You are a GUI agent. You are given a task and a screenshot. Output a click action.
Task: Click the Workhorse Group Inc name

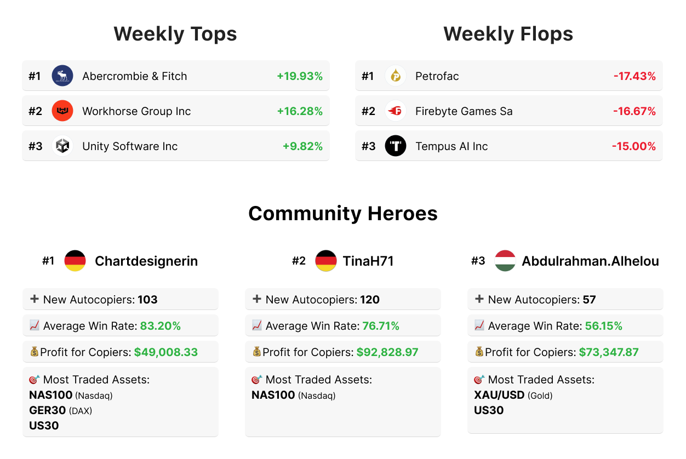(136, 111)
